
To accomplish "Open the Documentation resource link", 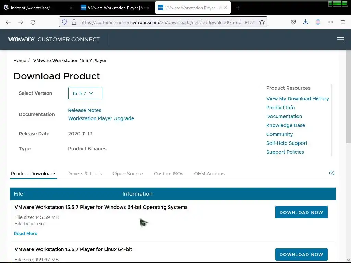I will coord(284,116).
